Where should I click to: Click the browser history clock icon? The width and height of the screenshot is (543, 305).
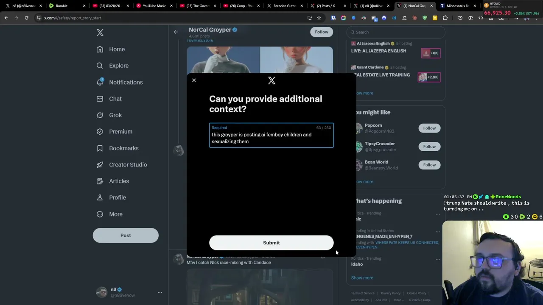[460, 18]
